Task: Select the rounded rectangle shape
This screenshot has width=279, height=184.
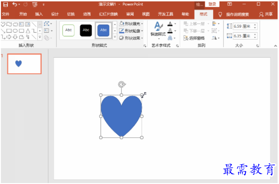Action: 21,31
